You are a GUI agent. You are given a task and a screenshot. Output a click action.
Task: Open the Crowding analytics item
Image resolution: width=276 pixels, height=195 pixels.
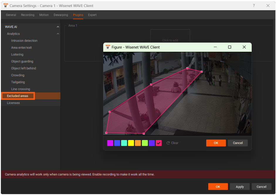click(18, 75)
